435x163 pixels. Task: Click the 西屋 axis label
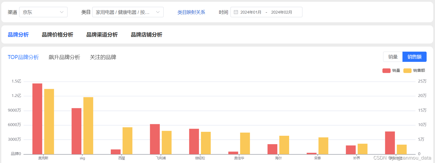point(122,158)
